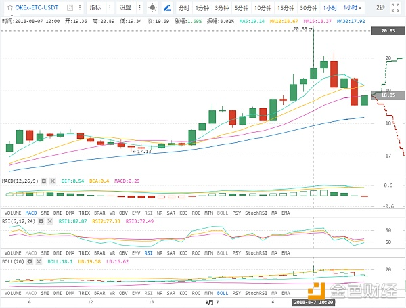
Task: Click the 2018-8-7 10:00 time axis marker
Action: pyautogui.click(x=313, y=301)
